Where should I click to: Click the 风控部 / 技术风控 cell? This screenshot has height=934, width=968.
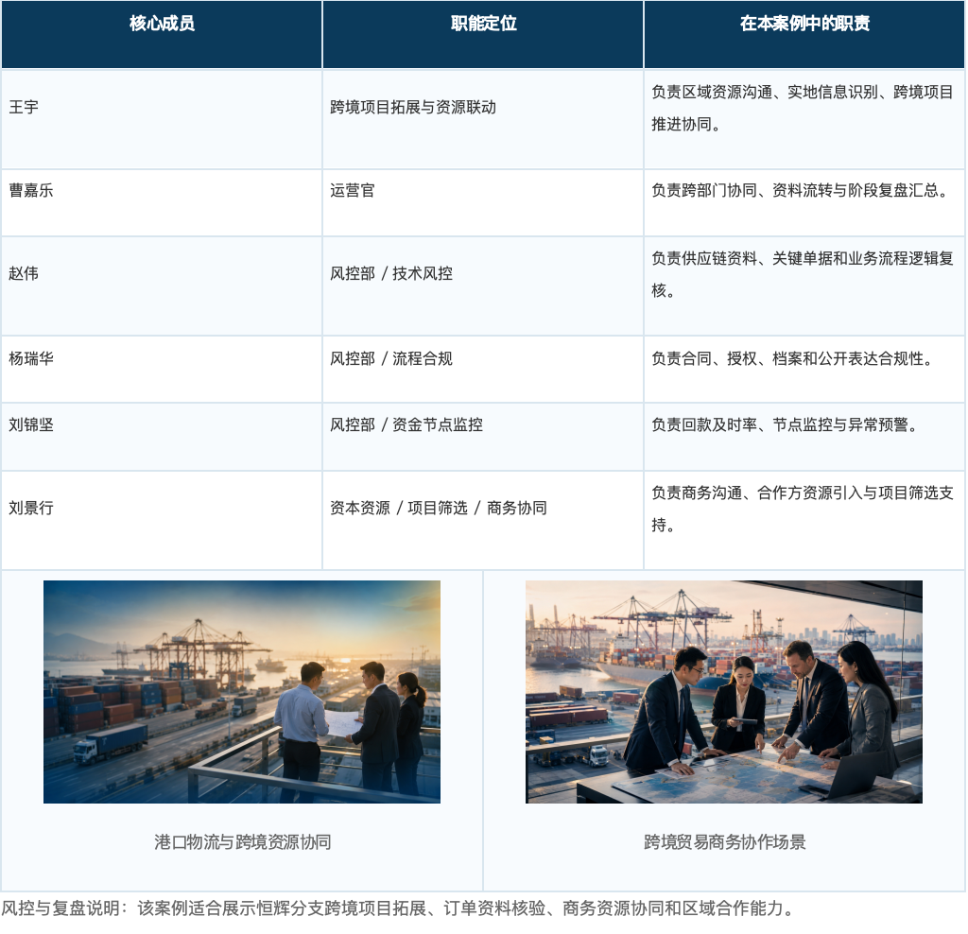pos(483,285)
